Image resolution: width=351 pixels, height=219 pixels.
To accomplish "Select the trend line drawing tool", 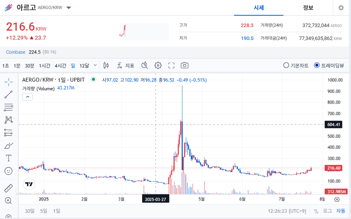I will (9, 95).
